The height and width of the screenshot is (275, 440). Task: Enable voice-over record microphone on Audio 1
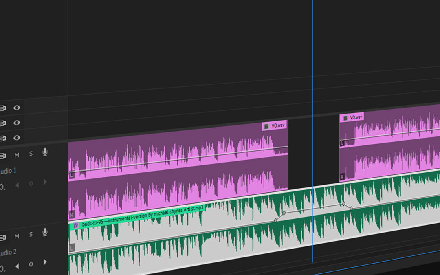pos(45,152)
